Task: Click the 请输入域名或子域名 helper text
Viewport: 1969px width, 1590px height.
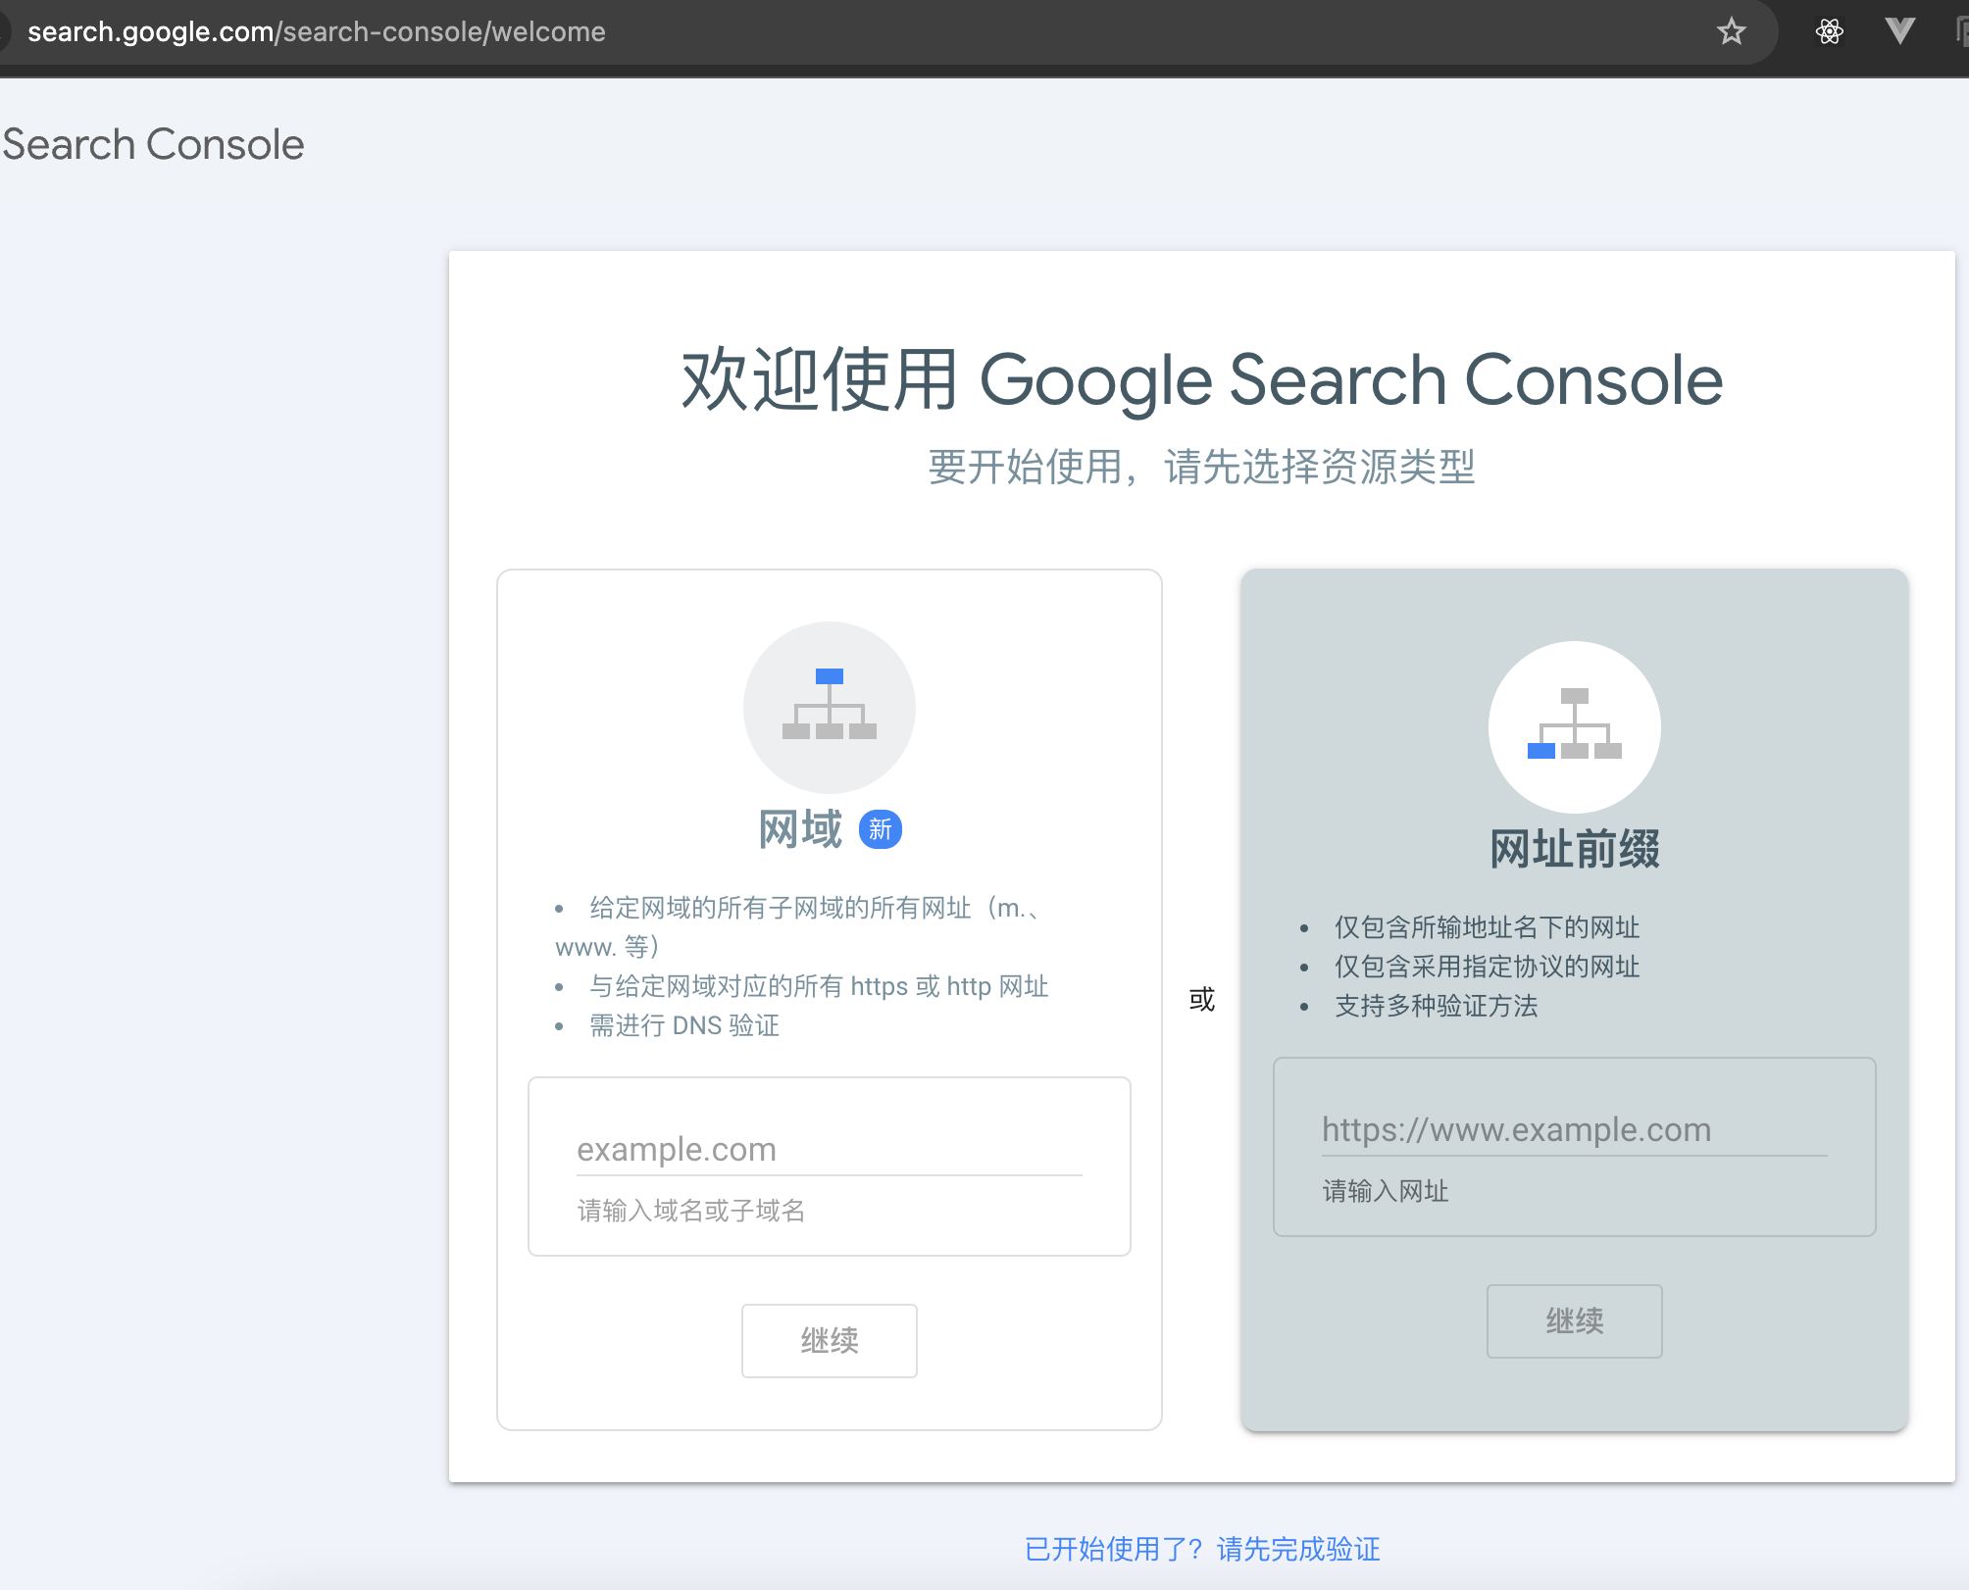Action: [x=691, y=1211]
